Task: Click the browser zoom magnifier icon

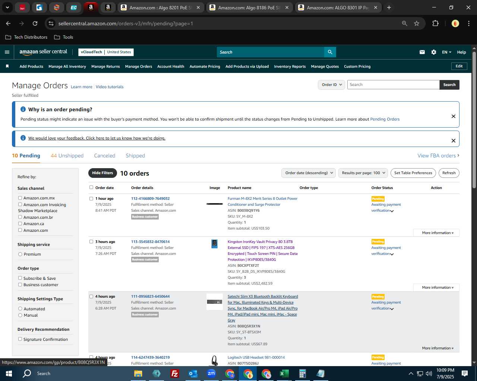Action: click(x=405, y=23)
